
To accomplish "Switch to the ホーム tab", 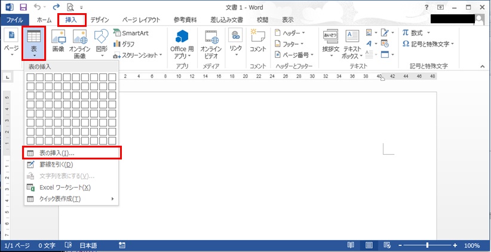I will pyautogui.click(x=44, y=20).
